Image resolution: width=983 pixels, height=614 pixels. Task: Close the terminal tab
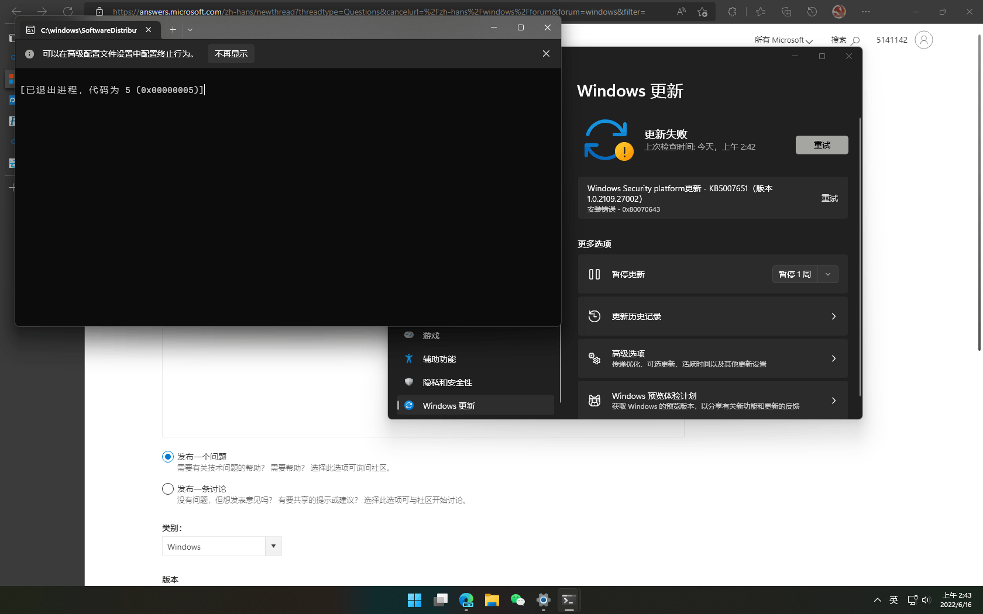tap(149, 30)
